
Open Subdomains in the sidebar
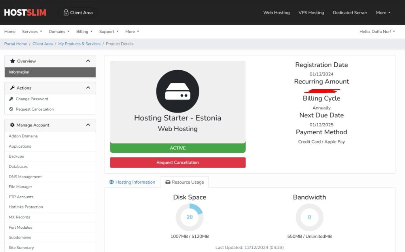tap(50, 237)
